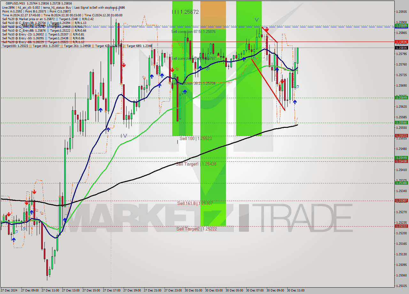Viewport: 409px width, 294px height.
Task: Click '27 Dec 23:00' on time axis
Action: pyautogui.click(x=173, y=290)
